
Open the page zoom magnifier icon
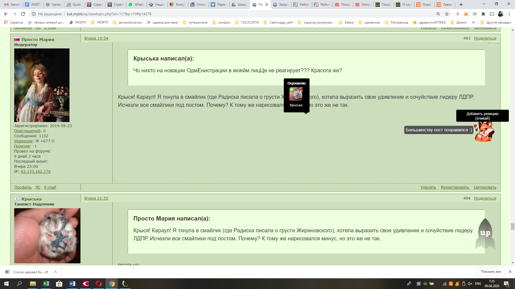438,14
